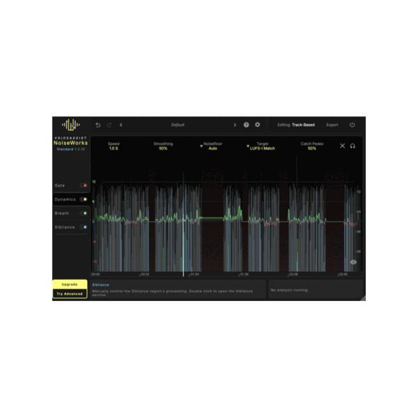Toggle the Breath switch
The height and width of the screenshot is (418, 418).
(x=84, y=213)
